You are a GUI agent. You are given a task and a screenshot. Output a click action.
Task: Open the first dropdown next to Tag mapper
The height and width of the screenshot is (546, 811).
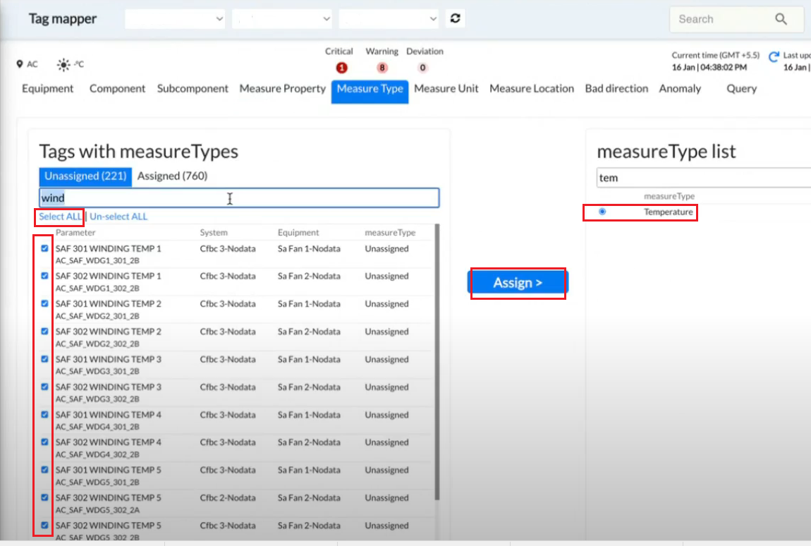(175, 19)
